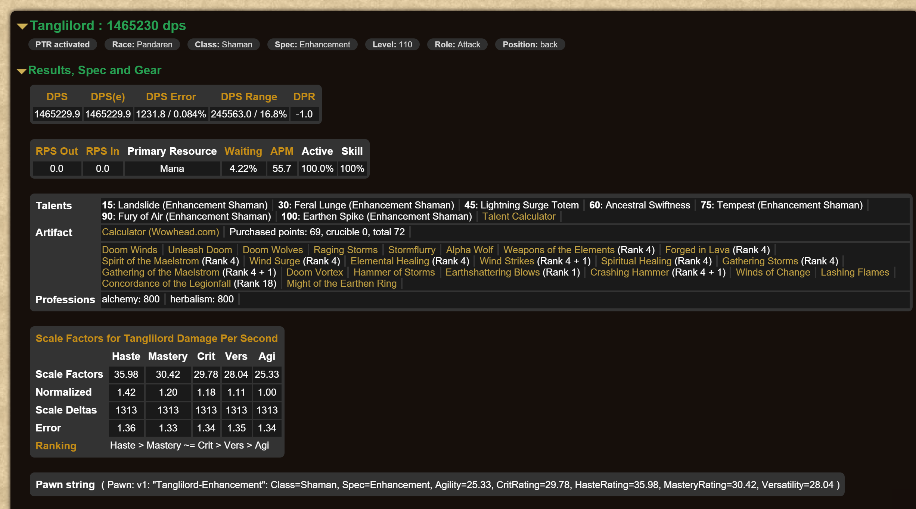Collapse Results, Spec and Gear section
The width and height of the screenshot is (916, 509).
pyautogui.click(x=22, y=71)
